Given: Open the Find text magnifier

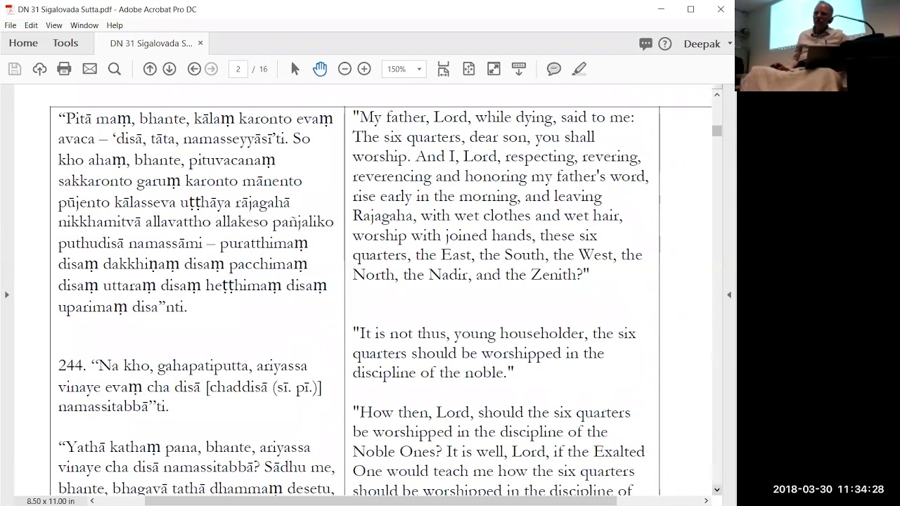Looking at the screenshot, I should click(x=115, y=69).
